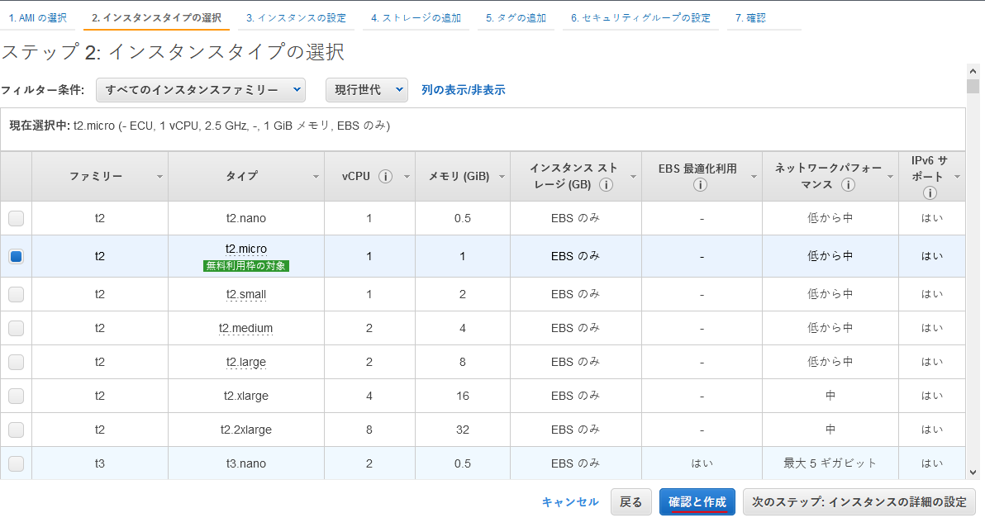Expand the ファミリー column sort options
The height and width of the screenshot is (532, 985).
point(160,176)
